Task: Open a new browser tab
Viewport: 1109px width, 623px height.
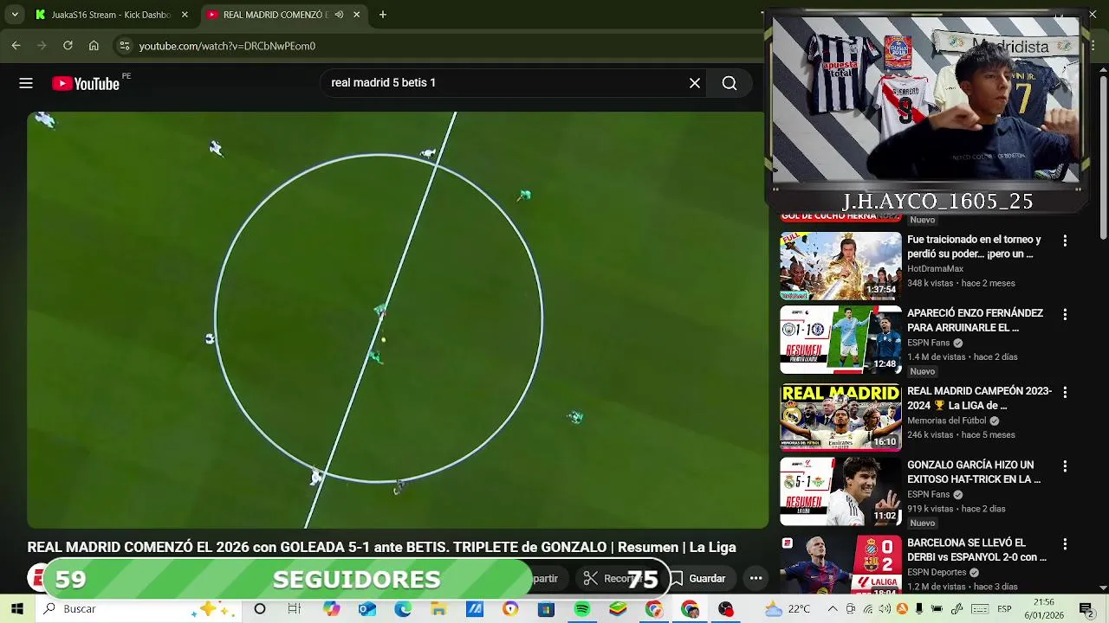Action: click(x=383, y=15)
